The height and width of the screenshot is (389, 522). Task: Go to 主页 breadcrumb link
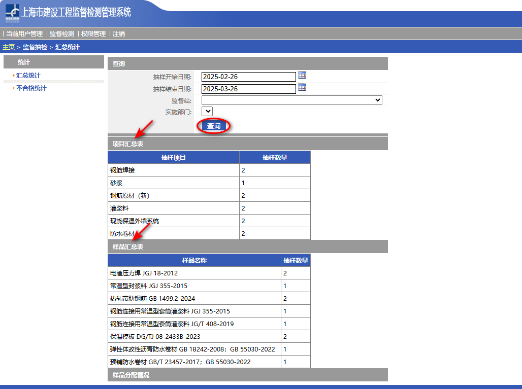[9, 47]
